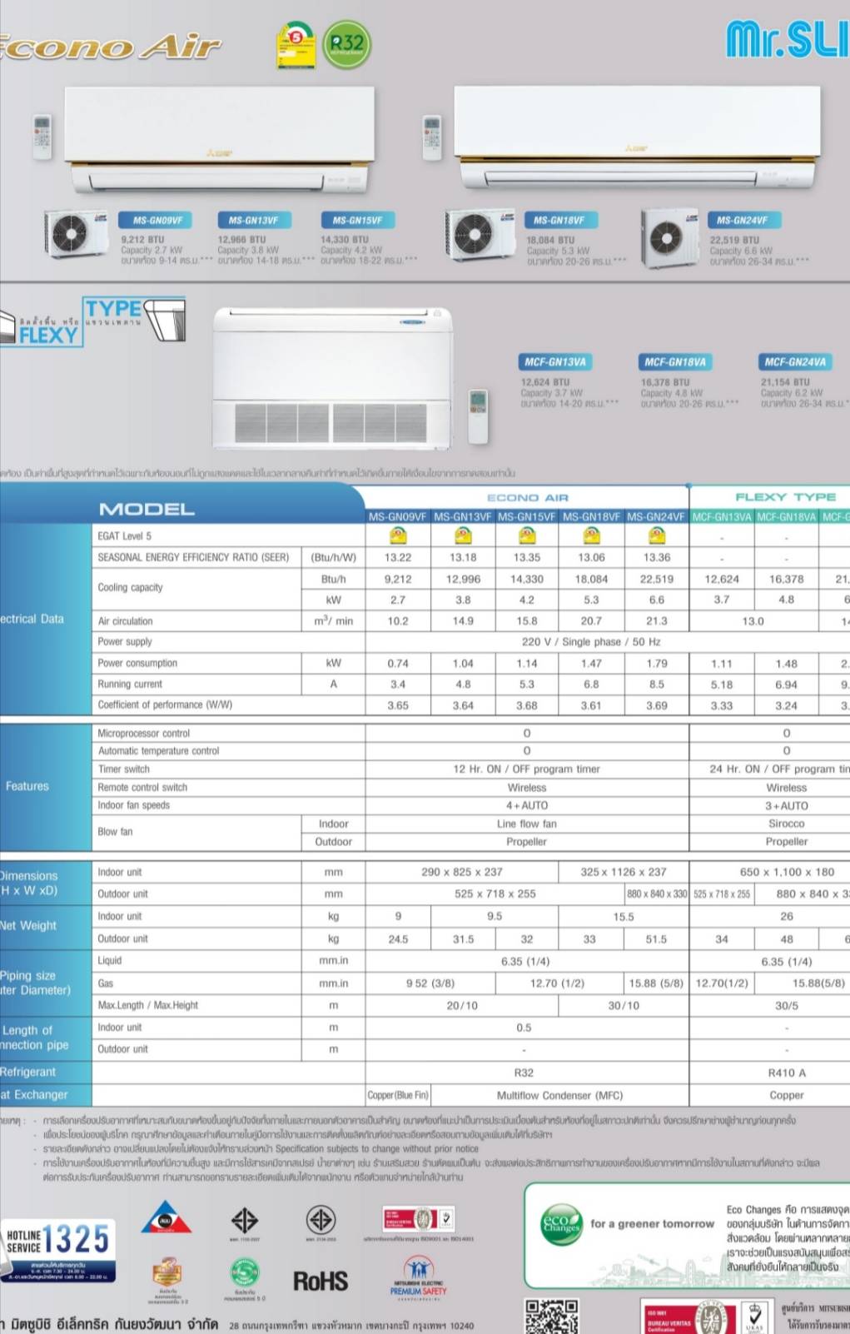Click the Flexy floor-ceiling unit product image
850x1334 pixels.
(333, 377)
